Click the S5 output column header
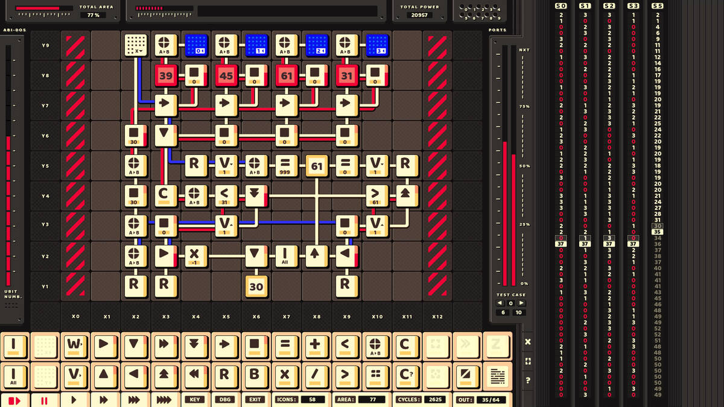The width and height of the screenshot is (724, 407). click(657, 5)
